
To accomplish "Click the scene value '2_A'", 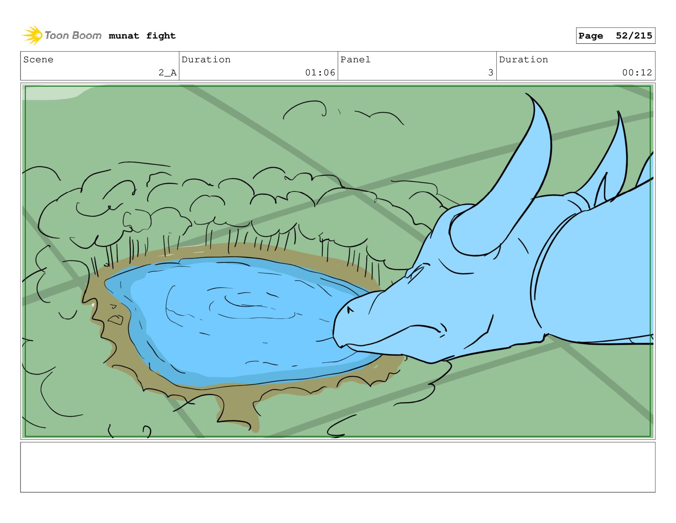I will tap(167, 73).
